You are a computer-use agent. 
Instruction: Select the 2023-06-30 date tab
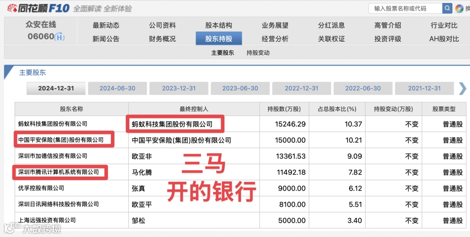[240, 89]
